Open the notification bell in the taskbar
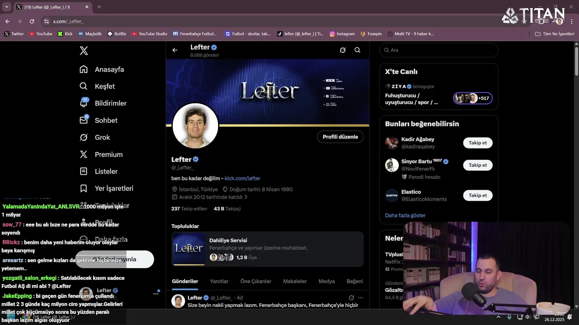 570,317
